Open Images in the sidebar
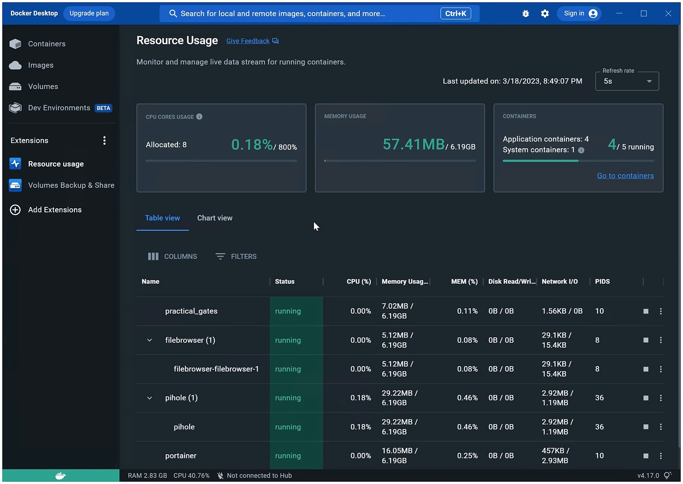The image size is (683, 484). click(41, 65)
